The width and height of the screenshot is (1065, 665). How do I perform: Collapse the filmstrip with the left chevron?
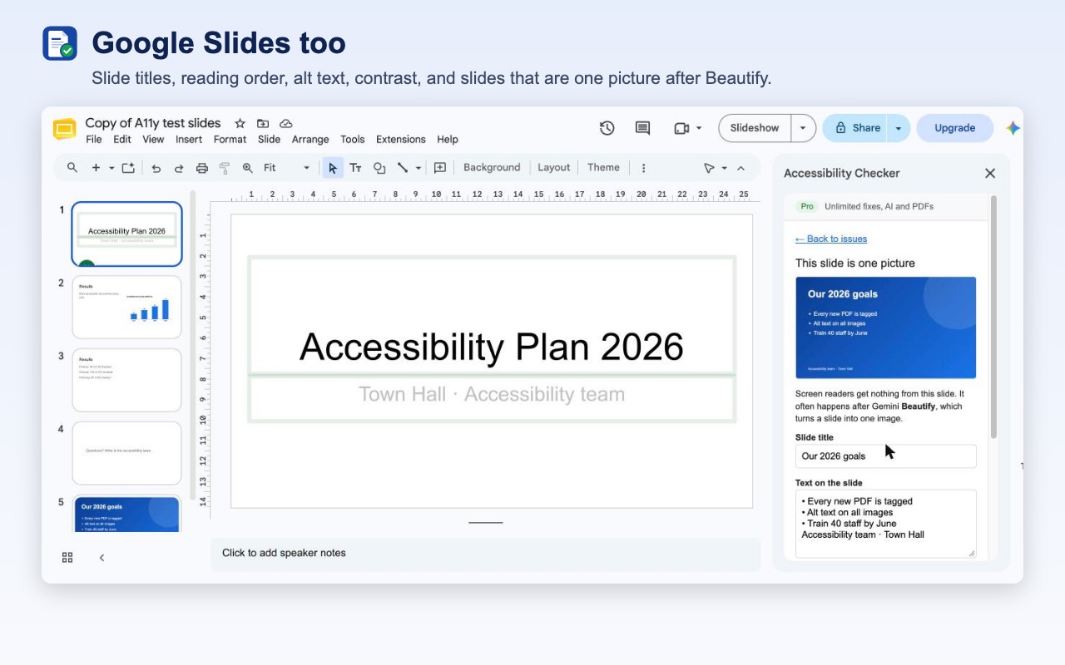coord(102,558)
